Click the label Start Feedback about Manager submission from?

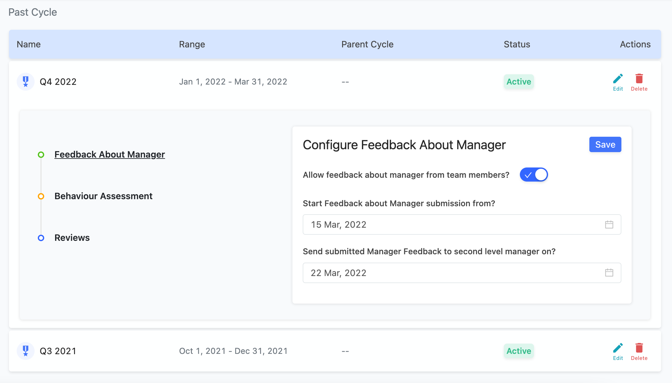[399, 203]
